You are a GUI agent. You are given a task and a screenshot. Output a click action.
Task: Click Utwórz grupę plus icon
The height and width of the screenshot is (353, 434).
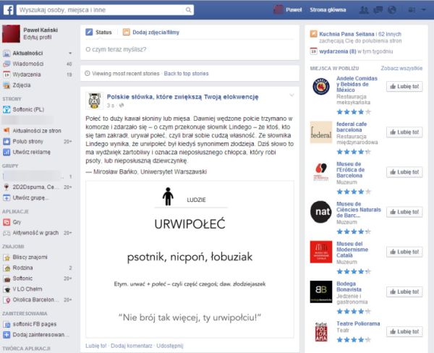(7, 197)
